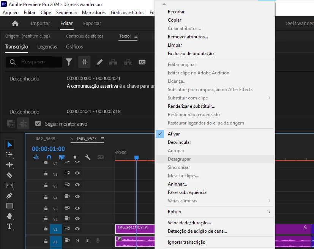Add a timeline marker with the marker icon
This screenshot has height=249, width=314.
75,157
